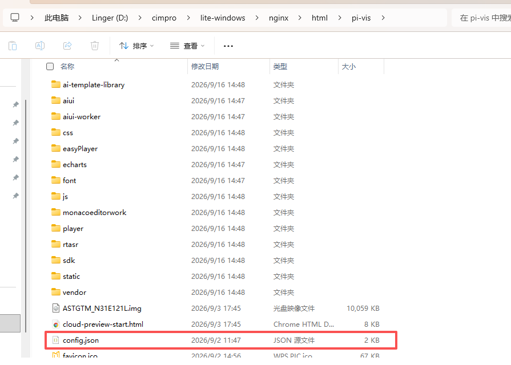Click the 10,059 KB size value
Screen dimensions: 511x365
click(363, 308)
